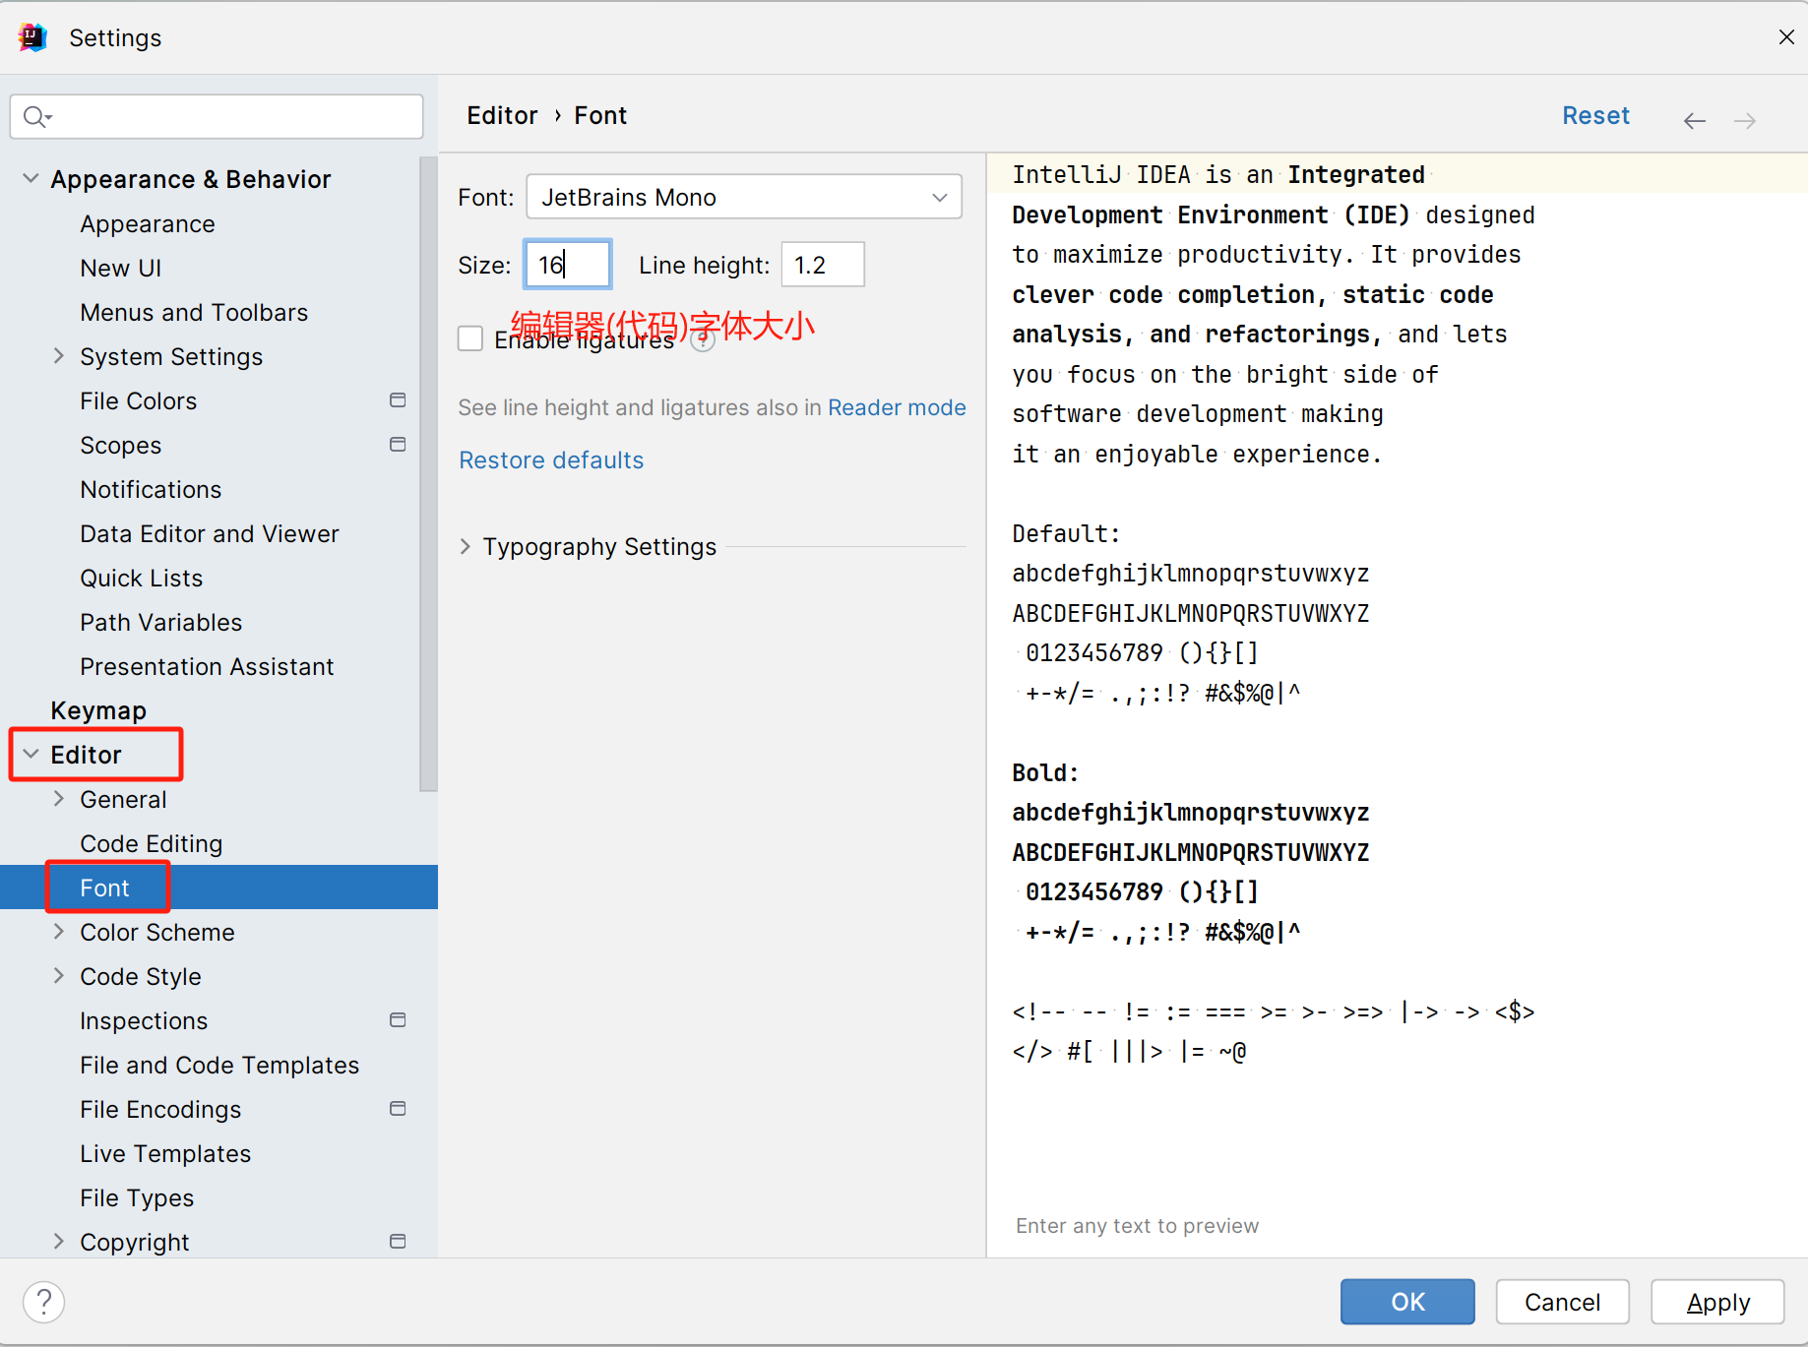
Task: Open the Font family dropdown
Action: (744, 197)
